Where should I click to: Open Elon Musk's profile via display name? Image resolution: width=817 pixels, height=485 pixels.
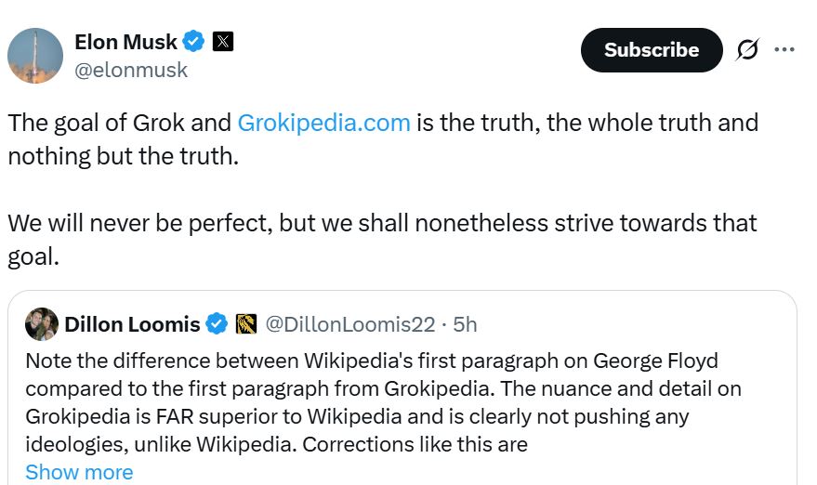click(x=125, y=41)
